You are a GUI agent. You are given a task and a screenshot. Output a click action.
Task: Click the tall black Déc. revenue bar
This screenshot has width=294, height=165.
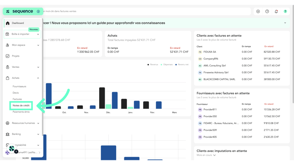[x=102, y=98]
